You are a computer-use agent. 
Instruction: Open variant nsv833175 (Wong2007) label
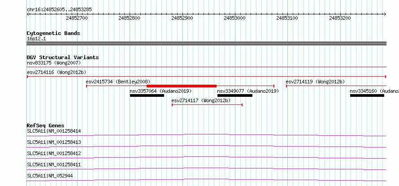54,63
